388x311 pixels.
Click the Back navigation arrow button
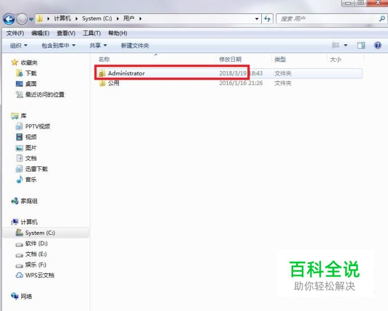[x=9, y=19]
